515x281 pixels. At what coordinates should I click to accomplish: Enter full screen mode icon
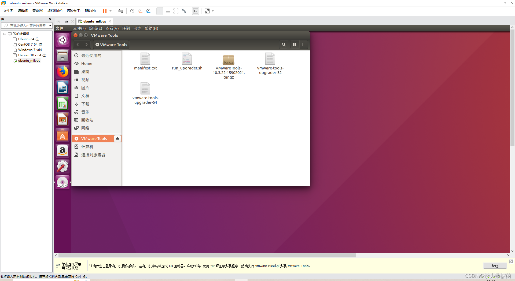[176, 11]
